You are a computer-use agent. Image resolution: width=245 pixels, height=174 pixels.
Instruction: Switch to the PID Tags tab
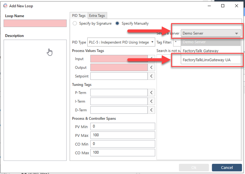79,16
